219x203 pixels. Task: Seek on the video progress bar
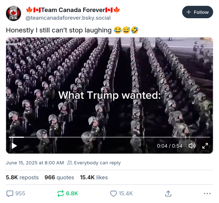pyautogui.click(x=109, y=137)
